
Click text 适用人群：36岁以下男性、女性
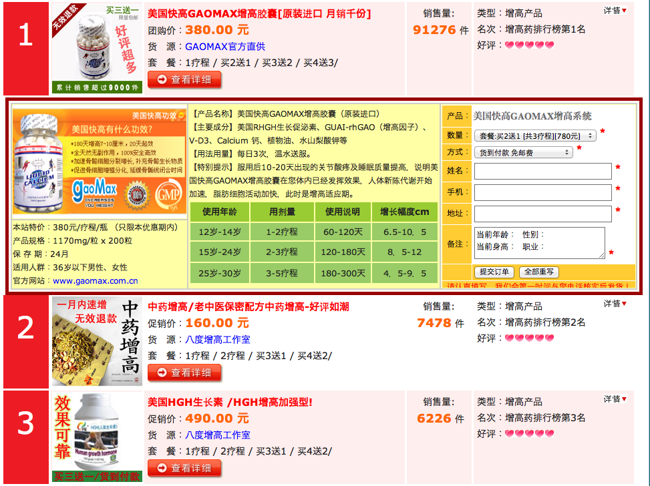coord(70,267)
